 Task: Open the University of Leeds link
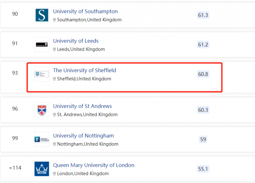76,41
